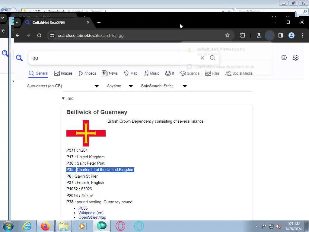Screen dimensions: 309x232
Task: Click the P6 Gavin St Pier line
Action: [82, 176]
